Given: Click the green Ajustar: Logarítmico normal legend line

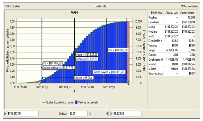Looking at the screenshot, I should click(x=44, y=103).
